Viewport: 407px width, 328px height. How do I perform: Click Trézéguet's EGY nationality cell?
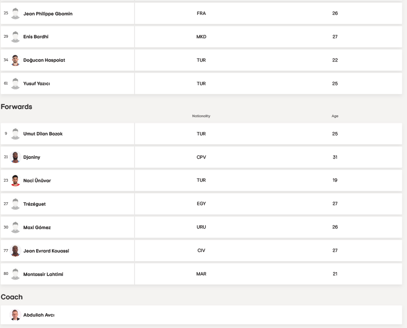201,204
